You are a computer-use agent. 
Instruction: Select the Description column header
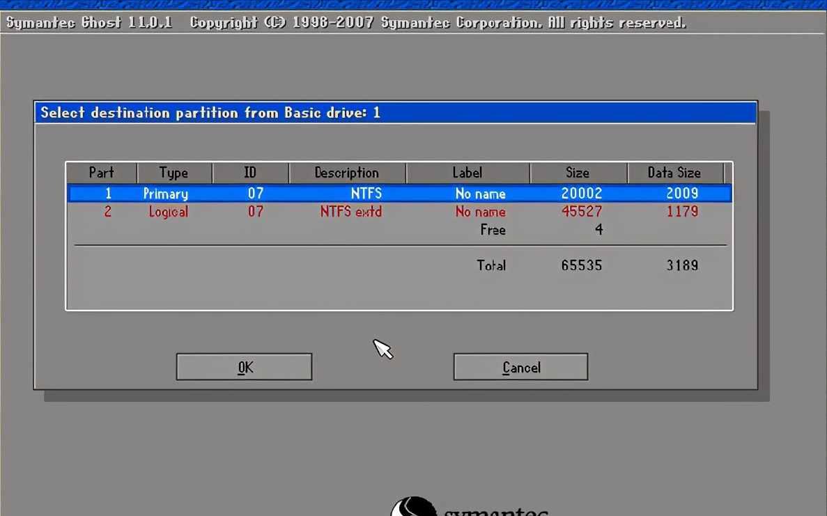click(347, 173)
